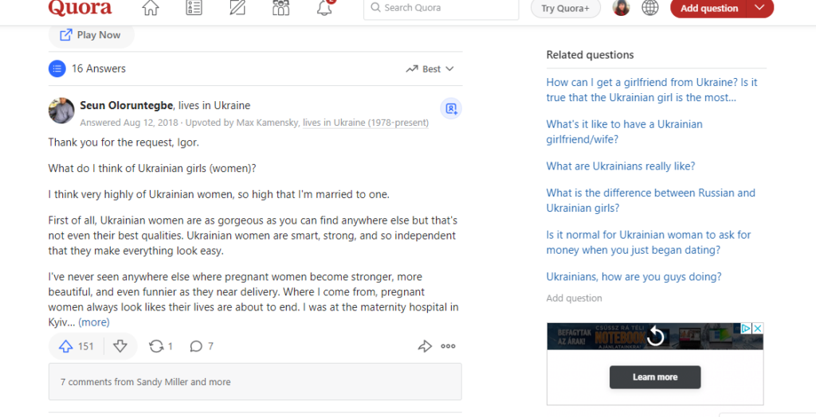The width and height of the screenshot is (816, 417).
Task: Replay the ad using circular arrow
Action: pyautogui.click(x=655, y=337)
